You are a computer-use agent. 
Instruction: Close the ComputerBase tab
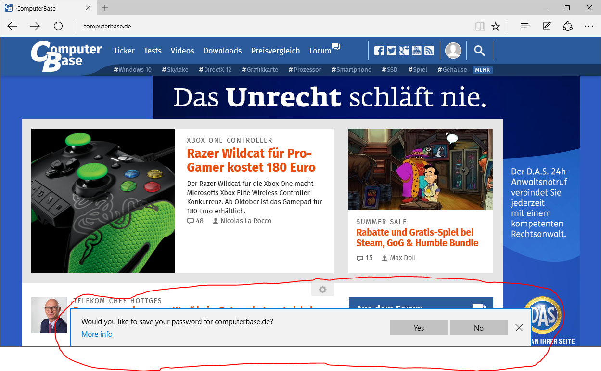[x=88, y=8]
